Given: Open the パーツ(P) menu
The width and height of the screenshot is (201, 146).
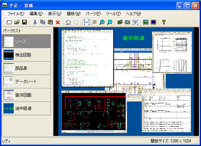Looking at the screenshot, I should [93, 14].
